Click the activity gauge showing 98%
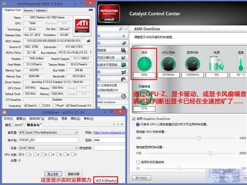This screenshot has width=247, height=185. click(144, 64)
